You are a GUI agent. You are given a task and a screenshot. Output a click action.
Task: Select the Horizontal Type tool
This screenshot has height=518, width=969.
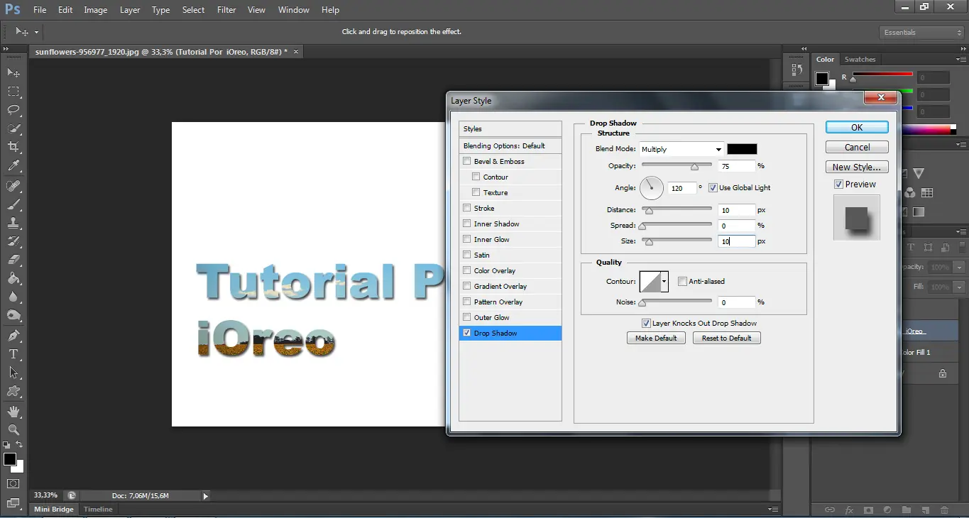[13, 353]
